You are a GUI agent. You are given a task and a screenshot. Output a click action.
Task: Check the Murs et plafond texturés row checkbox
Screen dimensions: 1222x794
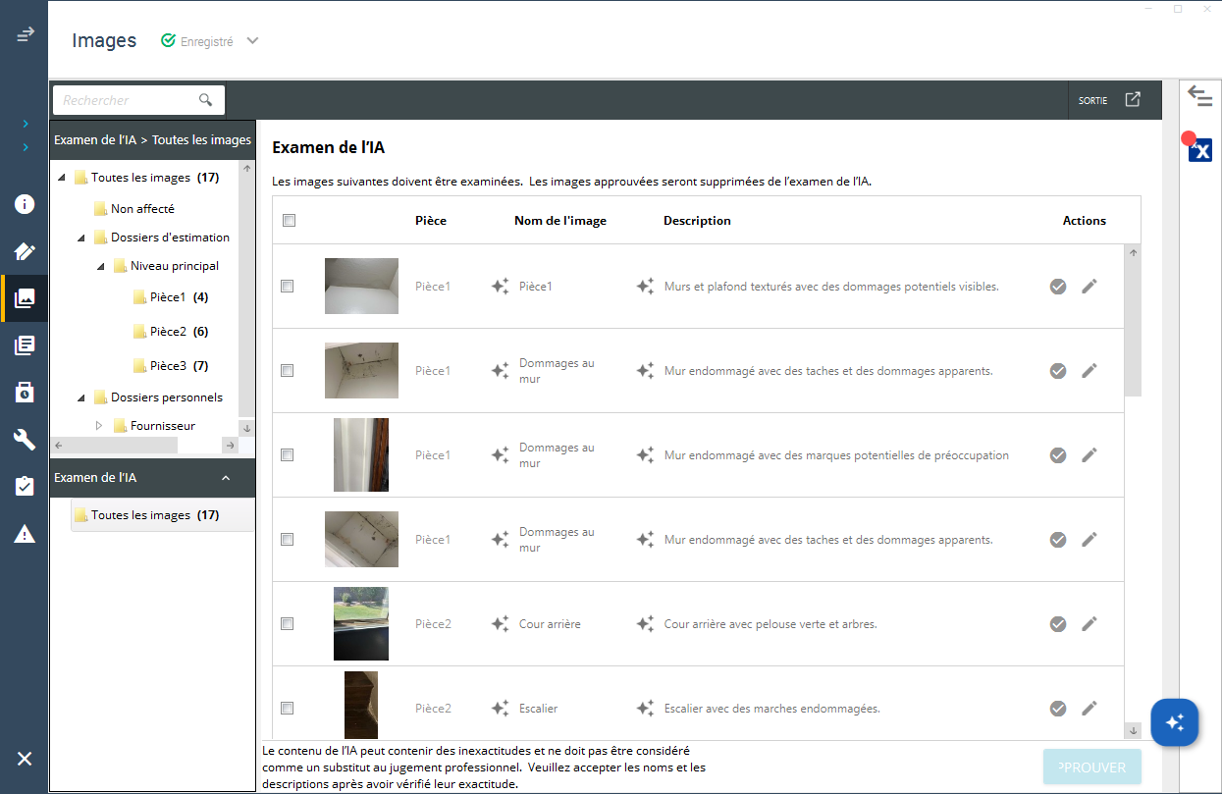(287, 287)
